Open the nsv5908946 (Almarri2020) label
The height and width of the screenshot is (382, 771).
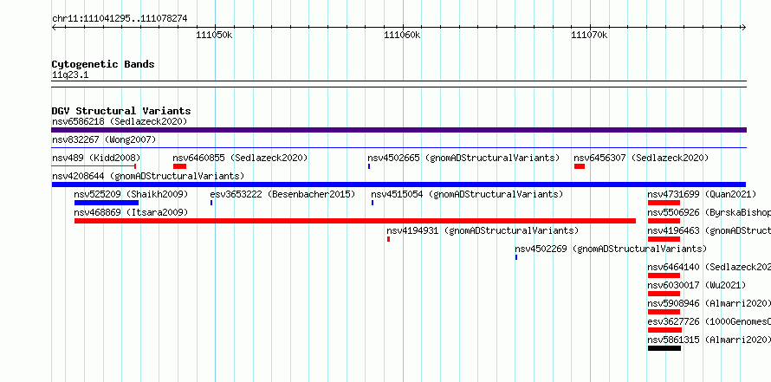(709, 303)
